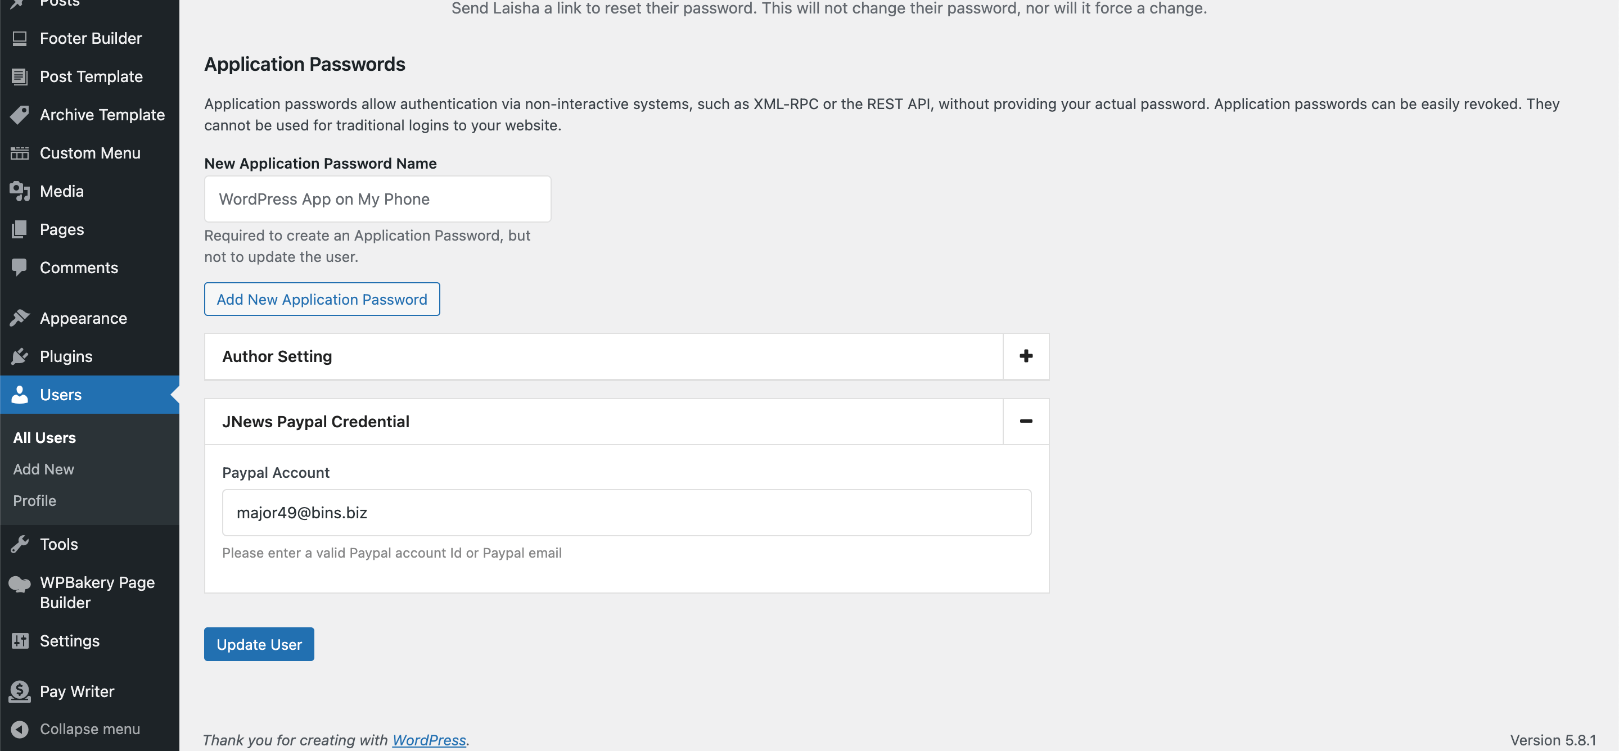Image resolution: width=1619 pixels, height=751 pixels.
Task: Collapse the JNews Paypal Credential panel
Action: point(1026,422)
